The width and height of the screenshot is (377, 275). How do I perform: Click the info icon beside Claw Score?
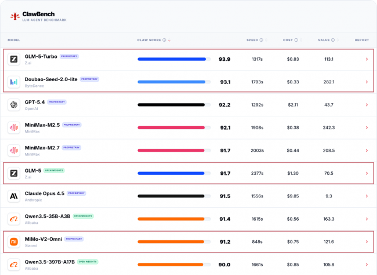pyautogui.click(x=164, y=41)
